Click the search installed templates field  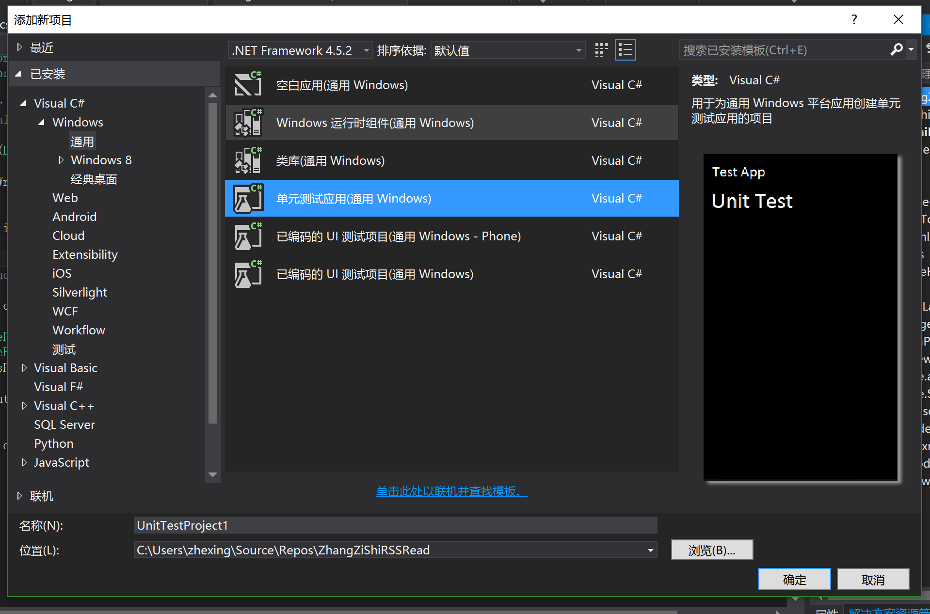785,50
